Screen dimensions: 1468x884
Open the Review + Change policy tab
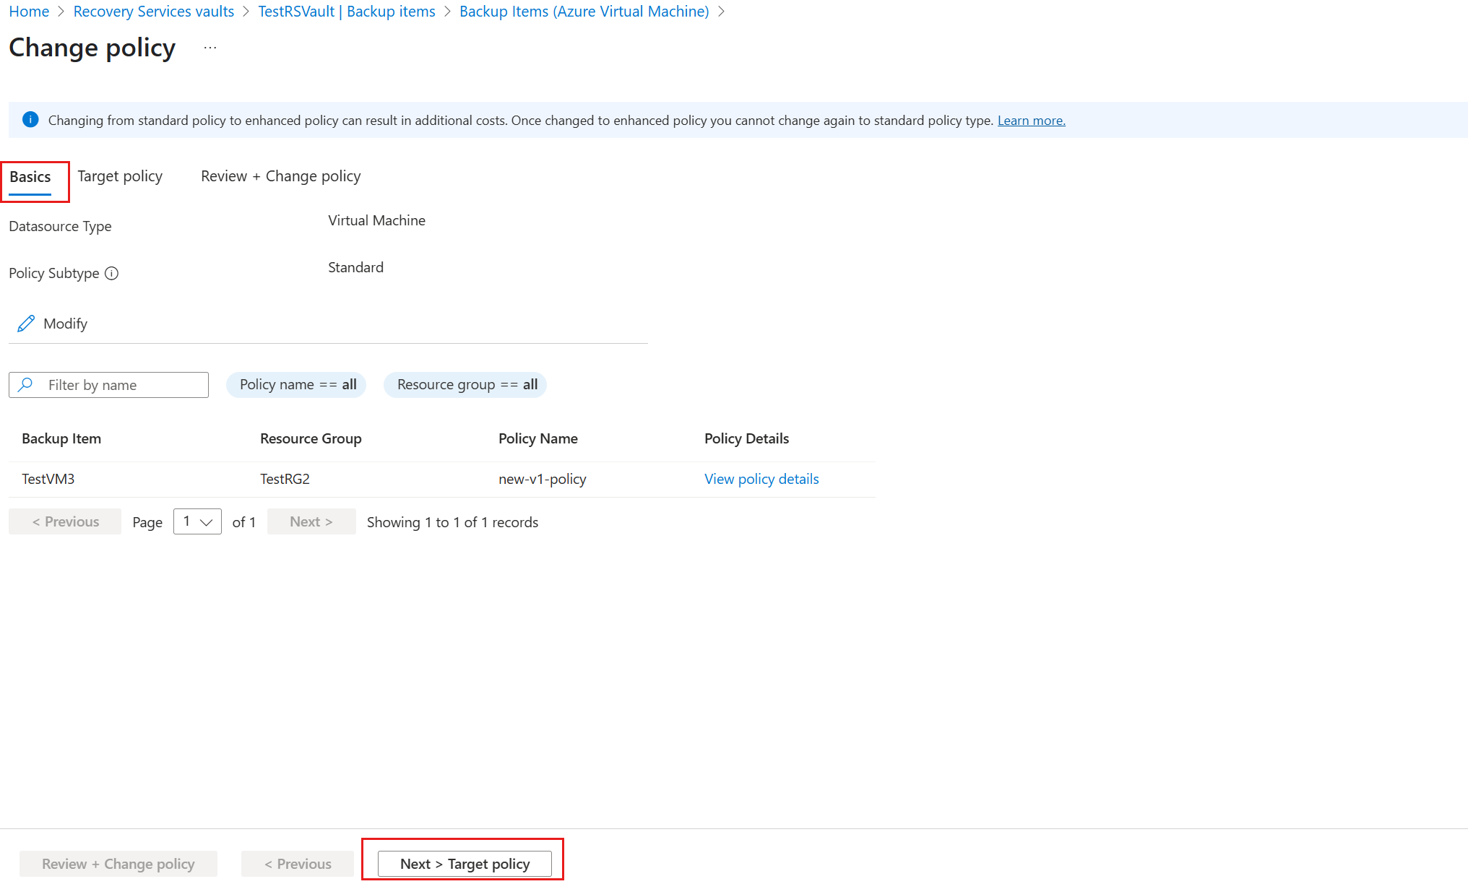[280, 176]
